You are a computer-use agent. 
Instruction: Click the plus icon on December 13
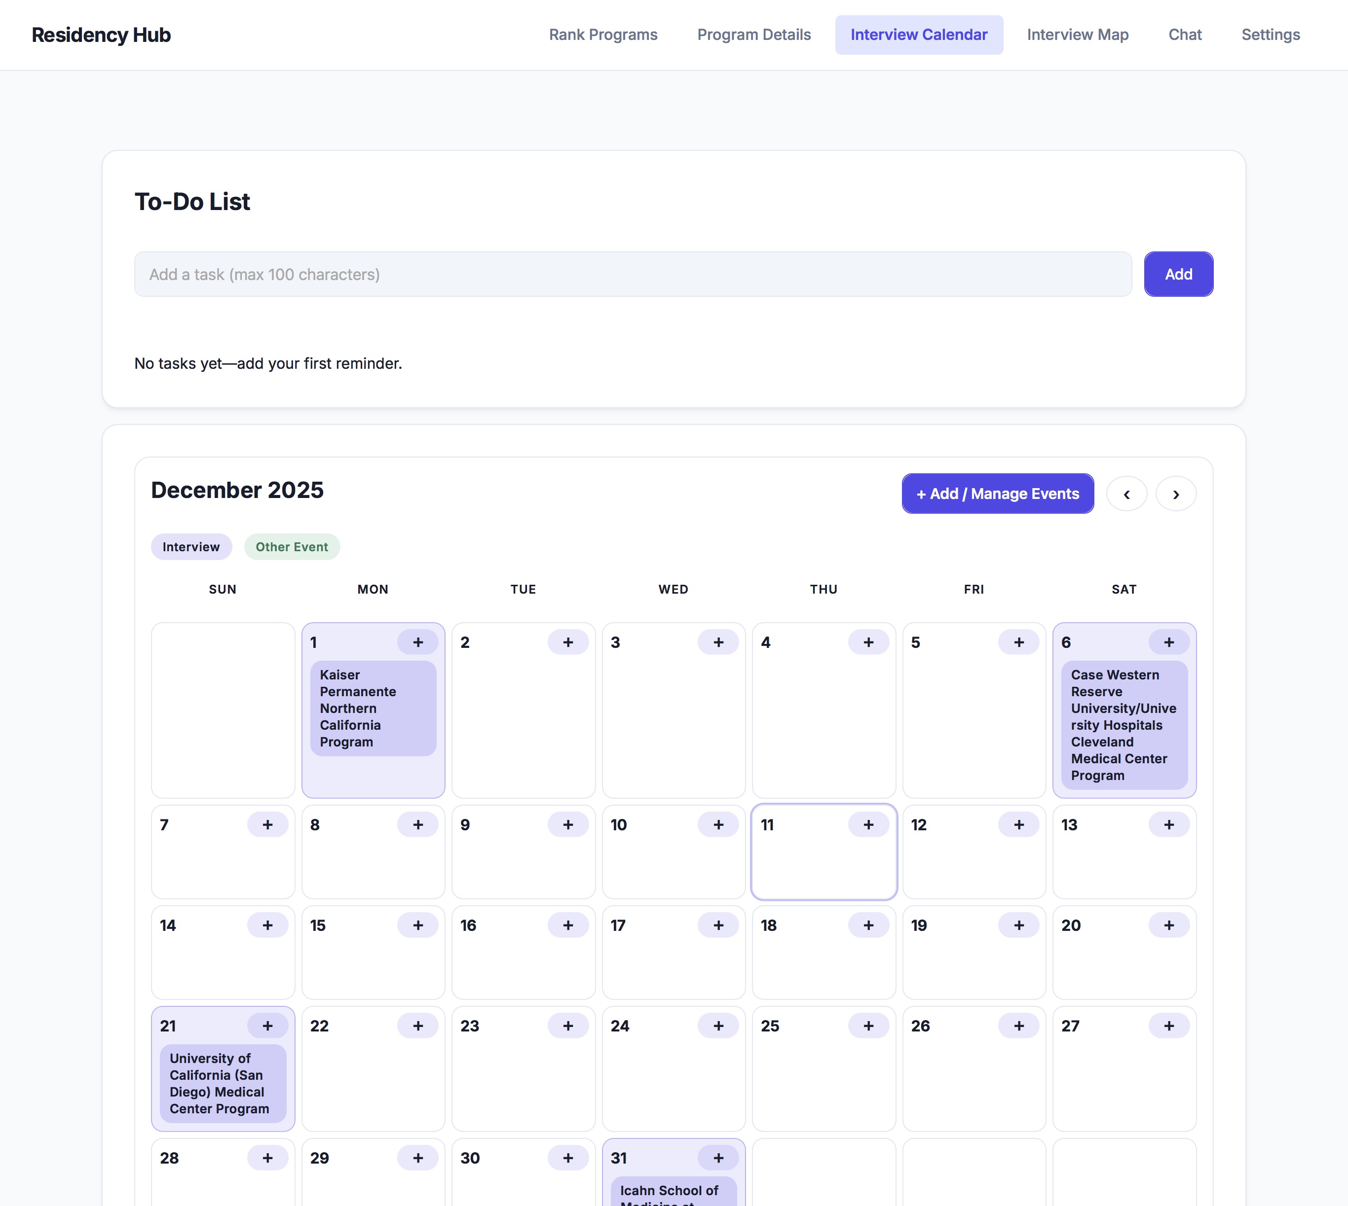(x=1169, y=824)
